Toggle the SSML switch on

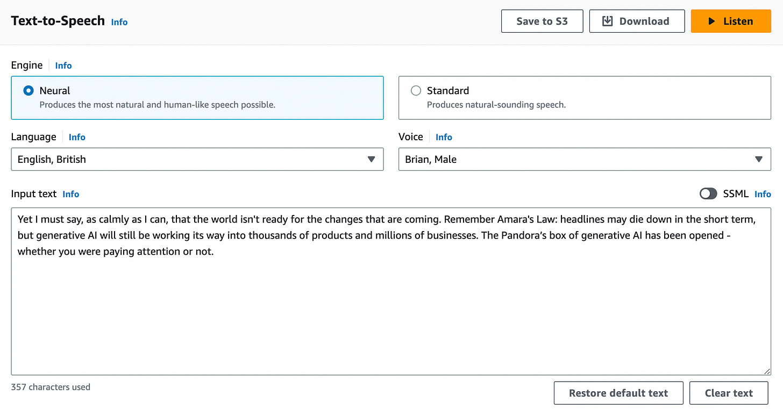coord(708,194)
